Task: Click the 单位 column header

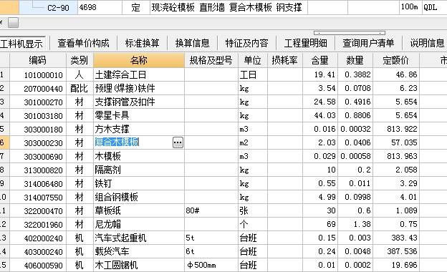Action: tap(253, 60)
